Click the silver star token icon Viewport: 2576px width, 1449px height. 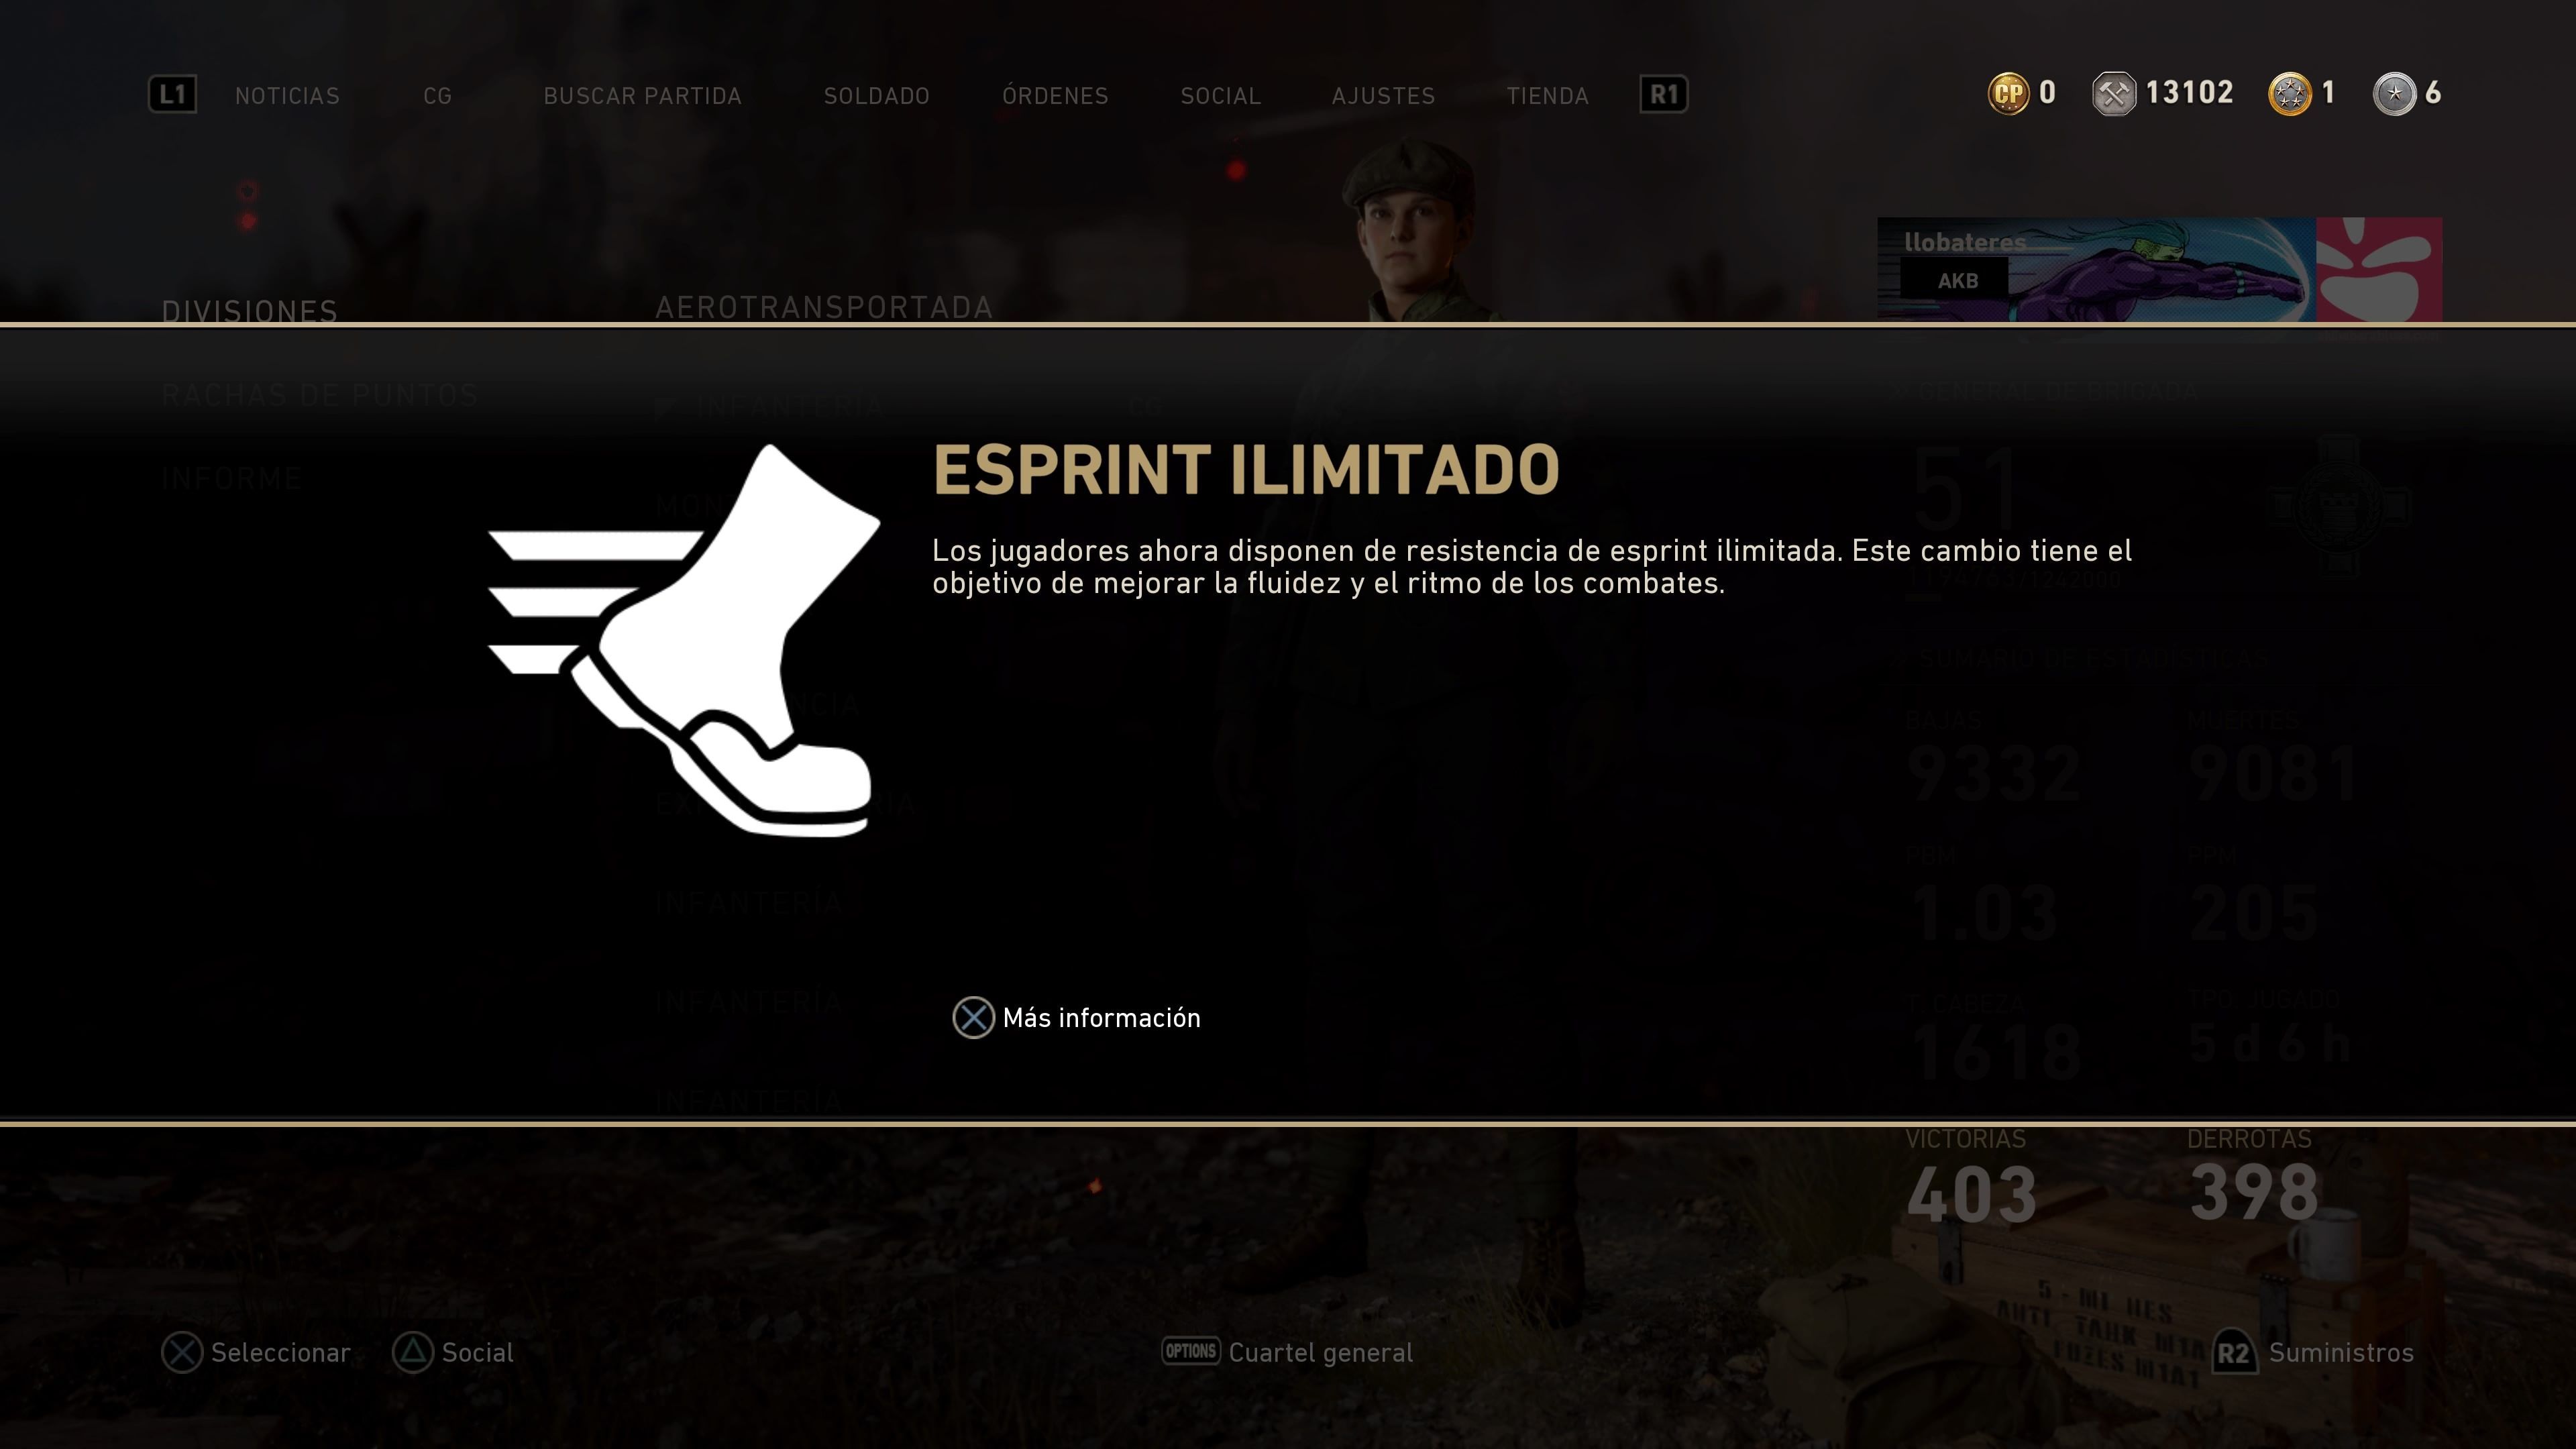coord(2394,94)
